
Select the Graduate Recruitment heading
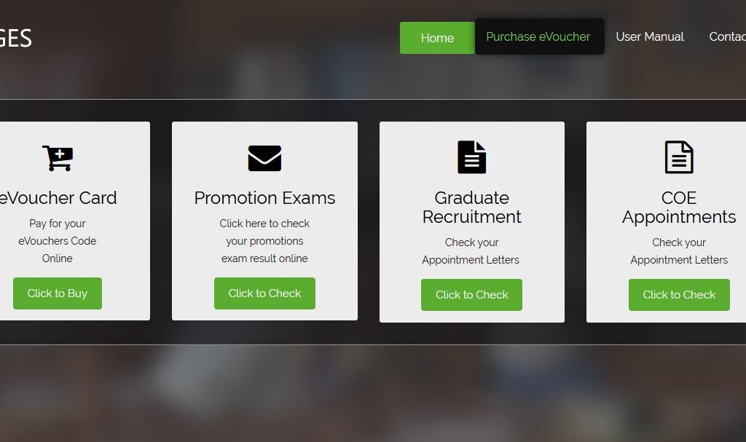(x=471, y=207)
